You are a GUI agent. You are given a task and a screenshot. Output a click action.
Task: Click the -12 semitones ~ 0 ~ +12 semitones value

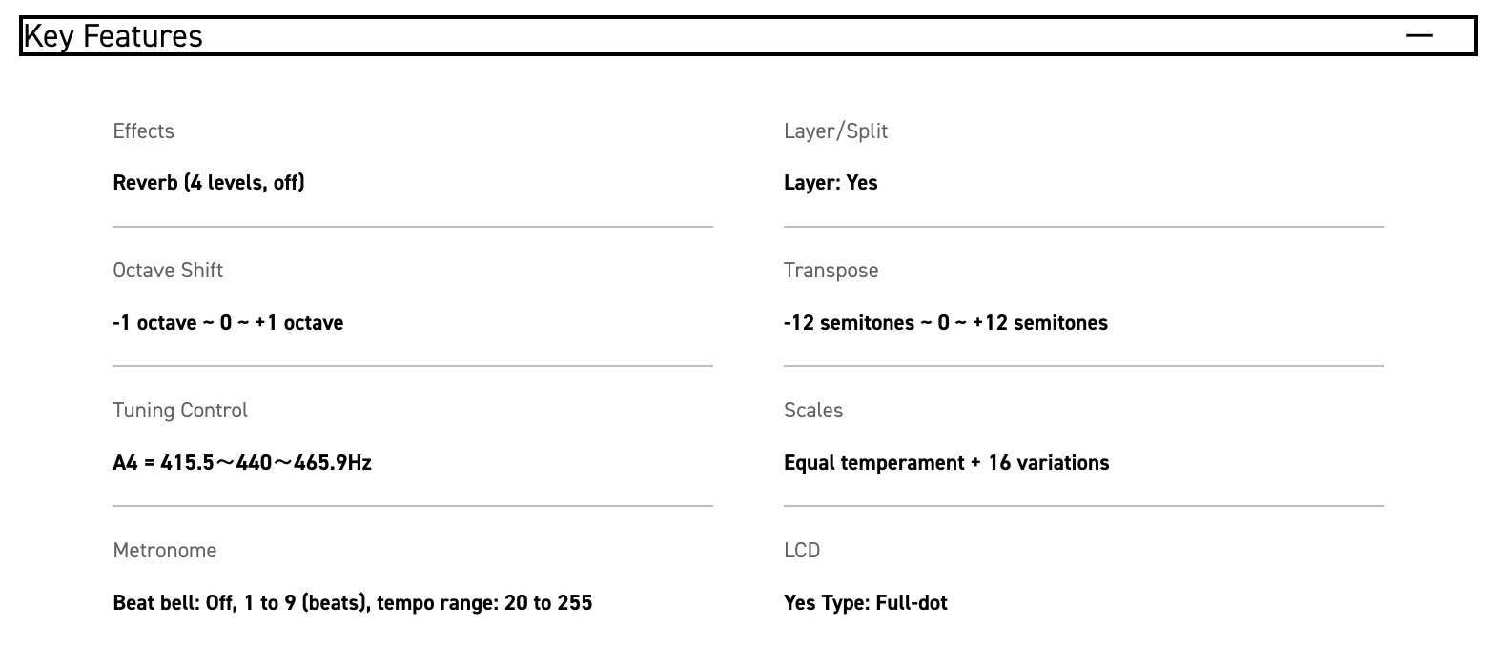point(945,323)
